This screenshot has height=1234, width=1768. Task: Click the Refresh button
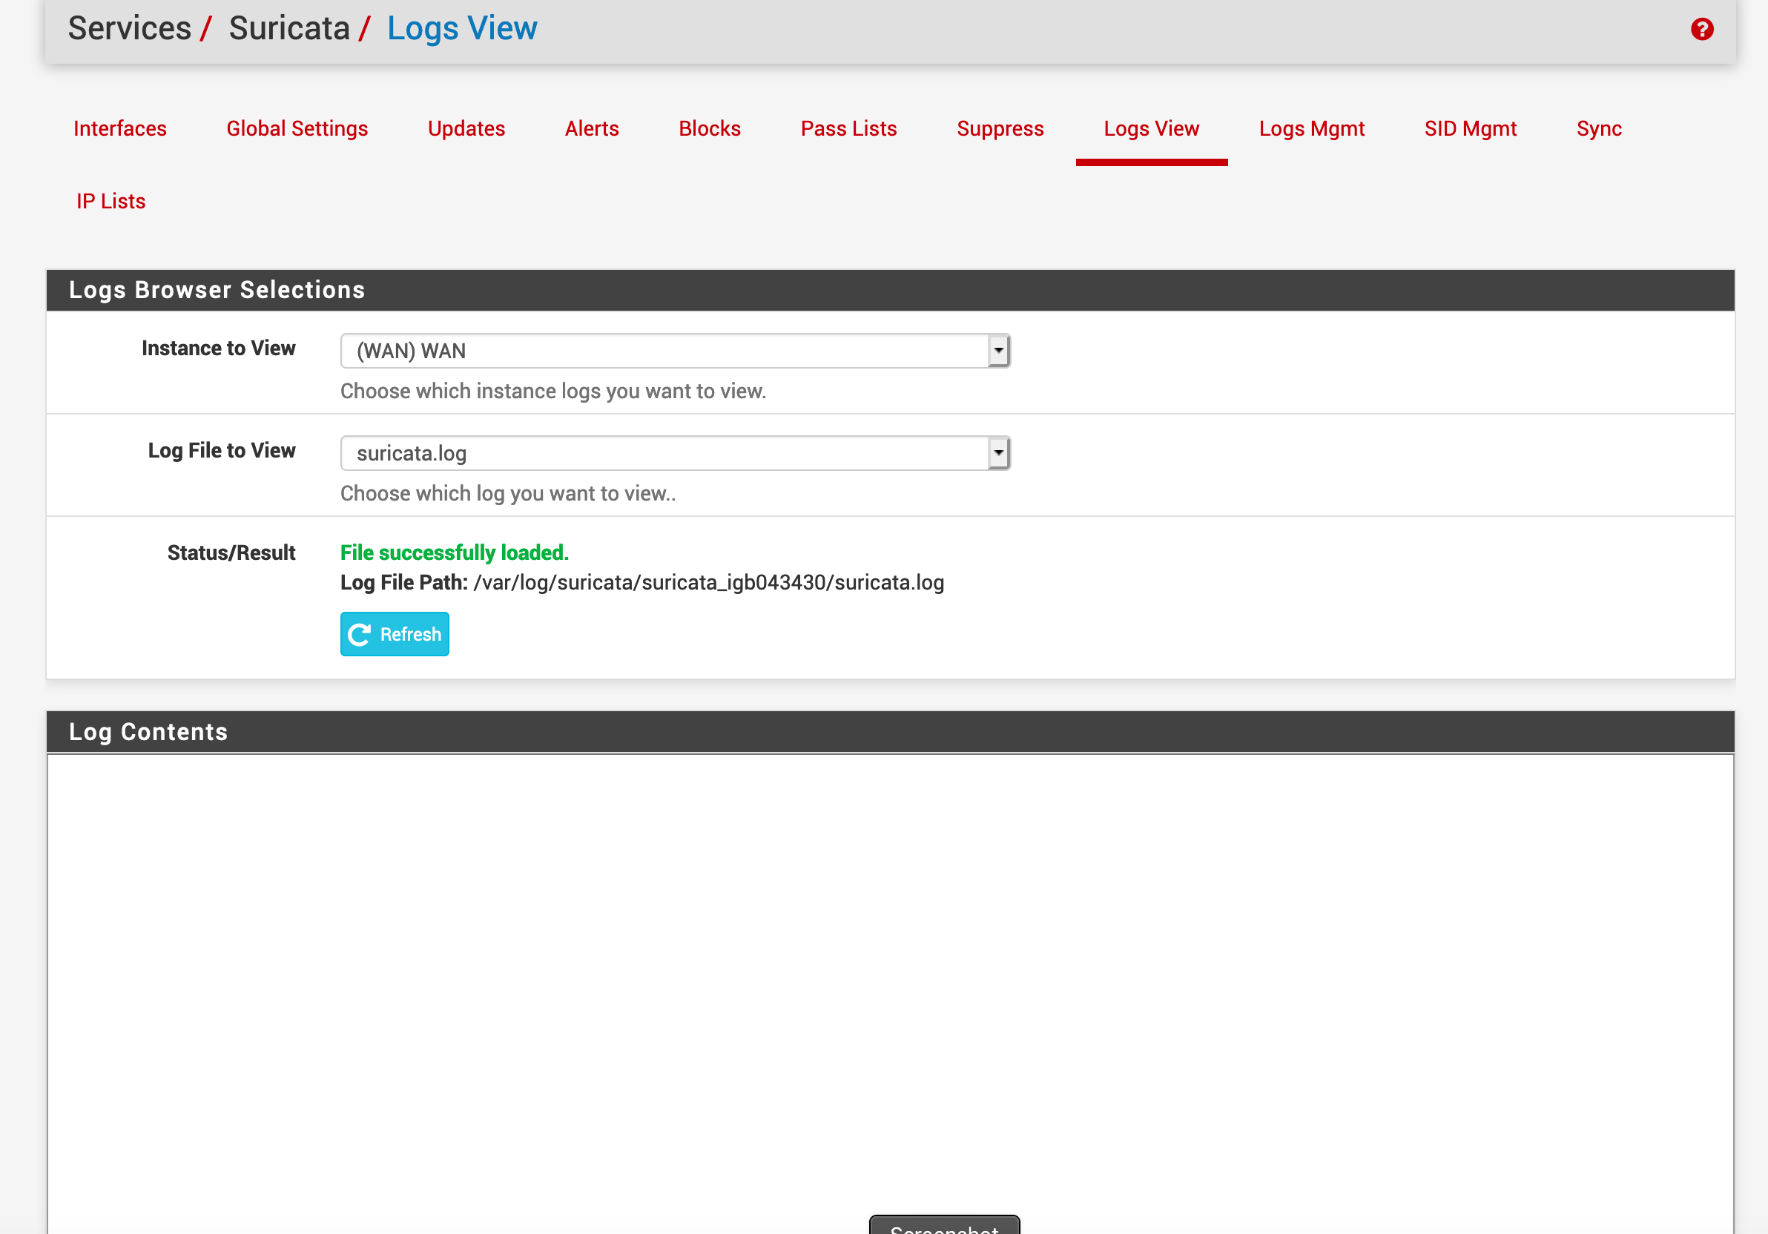tap(395, 633)
